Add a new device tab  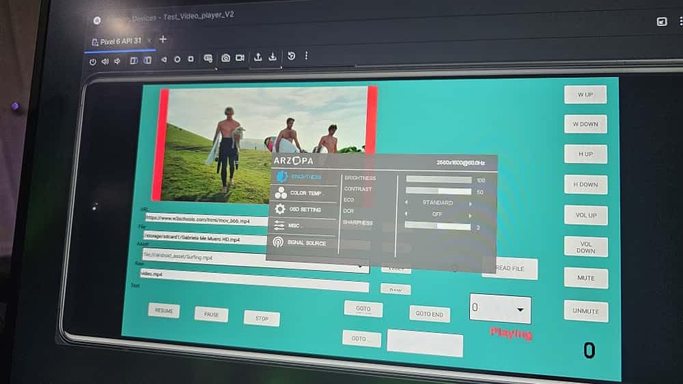pos(163,40)
